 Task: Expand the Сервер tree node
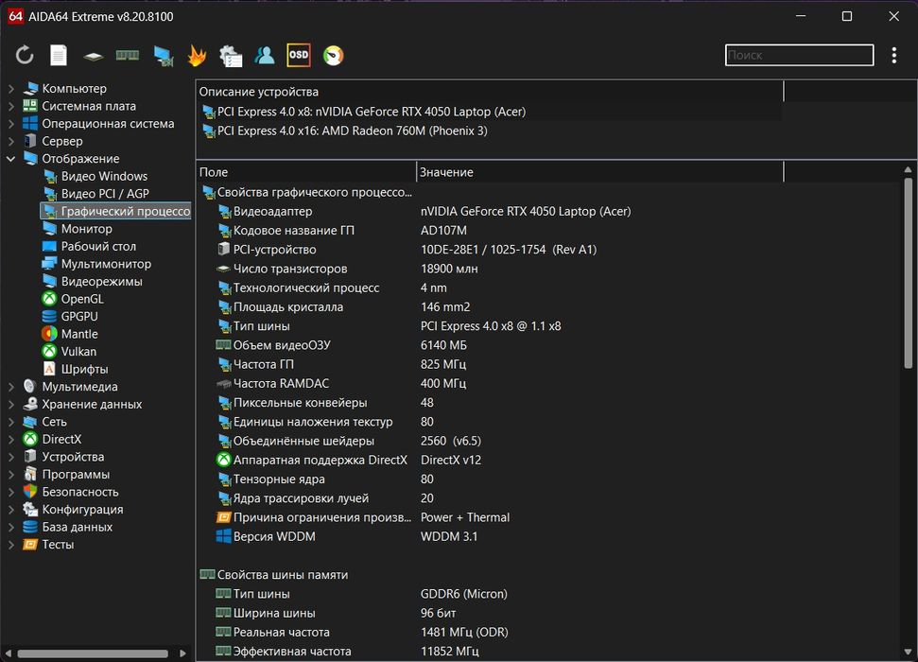[x=11, y=141]
